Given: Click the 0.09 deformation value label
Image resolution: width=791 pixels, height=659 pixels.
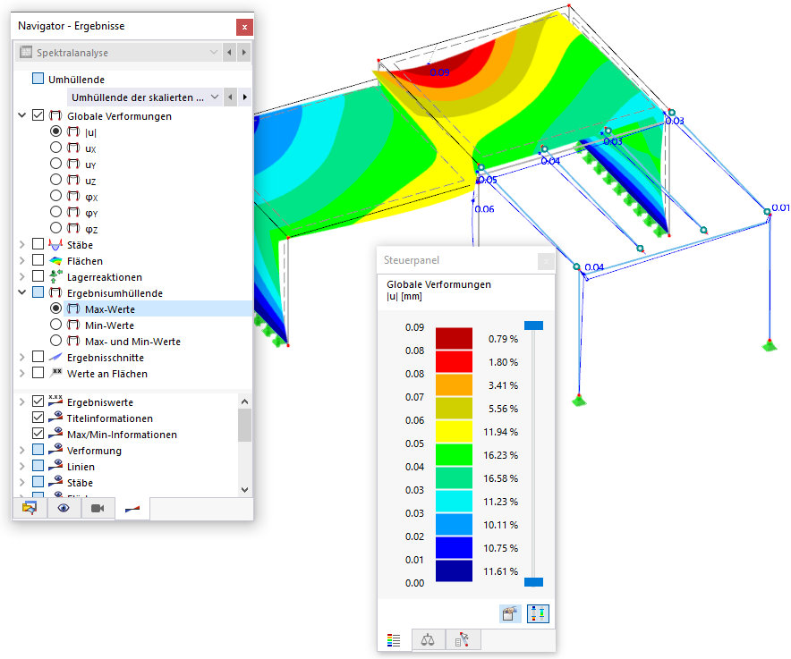Looking at the screenshot, I should coord(439,72).
